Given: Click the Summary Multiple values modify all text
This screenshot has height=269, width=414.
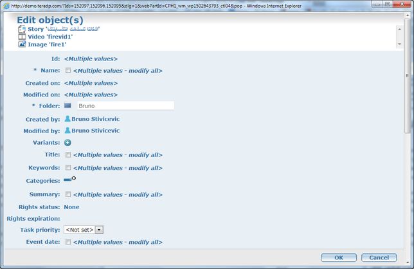Looking at the screenshot, I should pos(118,195).
